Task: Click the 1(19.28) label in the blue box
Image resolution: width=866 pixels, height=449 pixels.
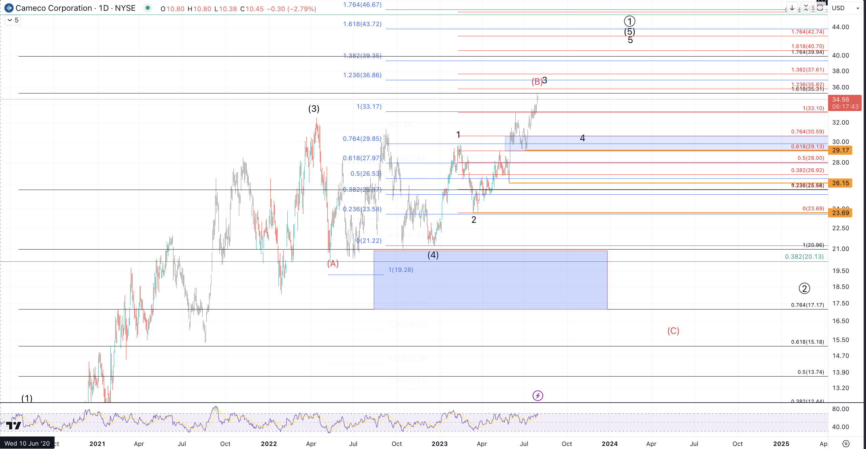Action: click(x=401, y=270)
